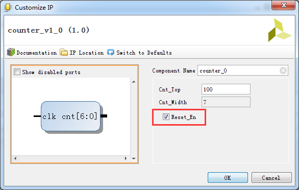The height and width of the screenshot is (190, 299).
Task: Clear the Component Name field with X icon
Action: tap(283, 70)
